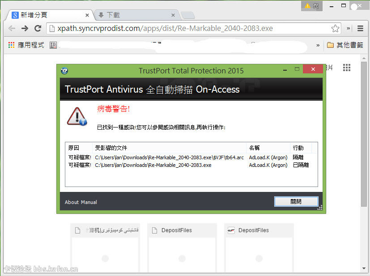
Task: Click the virus warning triangle icon
Action: point(77,116)
